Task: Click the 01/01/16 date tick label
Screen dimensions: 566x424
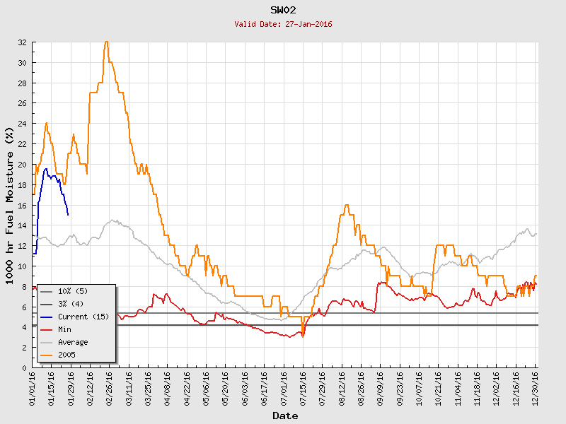Action: (x=33, y=387)
